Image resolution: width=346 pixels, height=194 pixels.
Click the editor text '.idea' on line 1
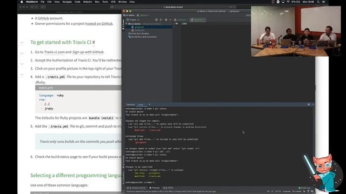pos(184,24)
